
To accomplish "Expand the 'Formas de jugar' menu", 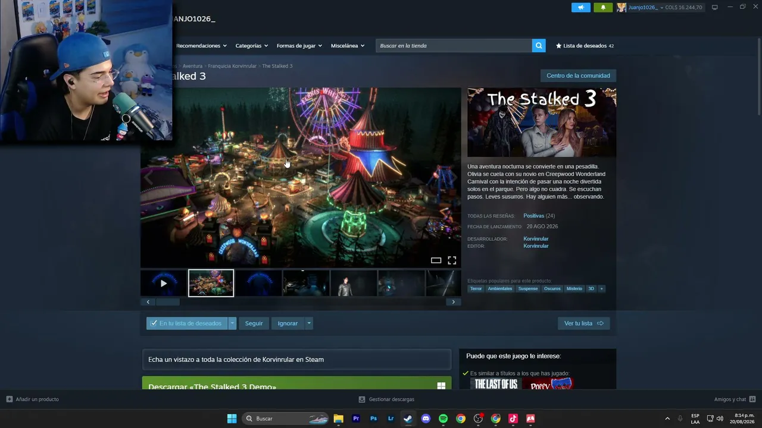I will coord(299,46).
